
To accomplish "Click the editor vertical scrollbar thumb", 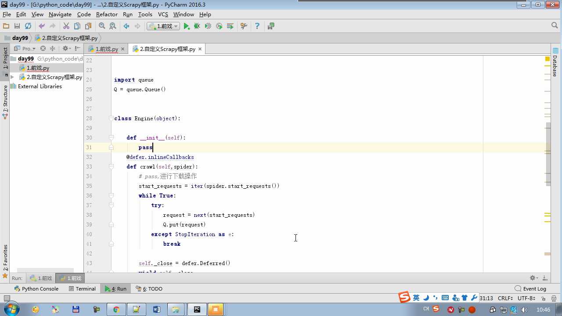I will [x=548, y=154].
